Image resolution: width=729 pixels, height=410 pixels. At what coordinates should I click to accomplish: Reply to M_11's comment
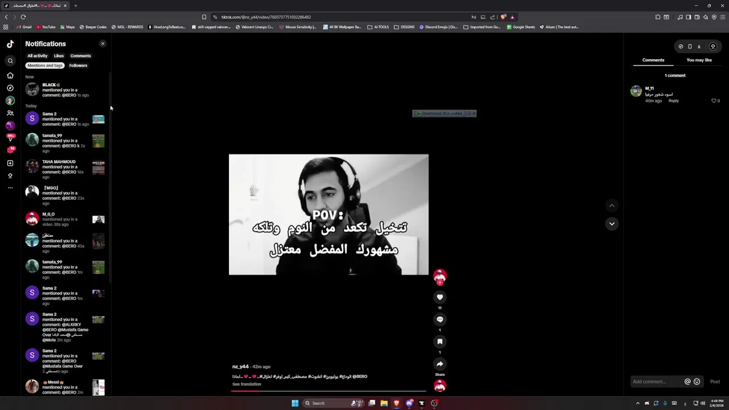coord(673,101)
